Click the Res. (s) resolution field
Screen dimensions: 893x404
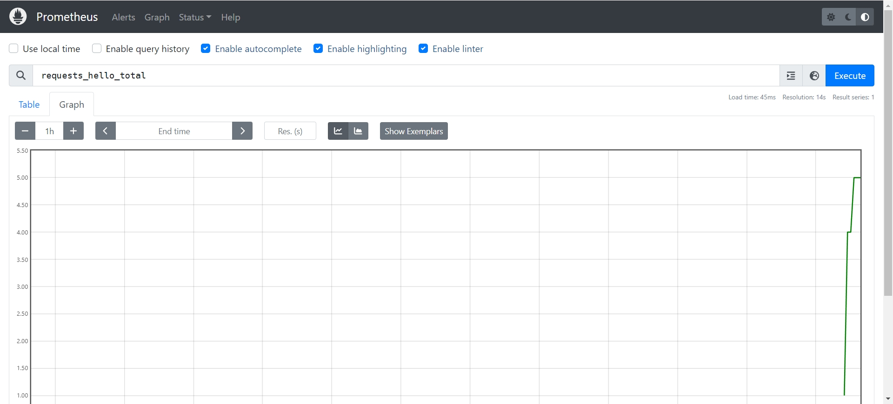[290, 131]
